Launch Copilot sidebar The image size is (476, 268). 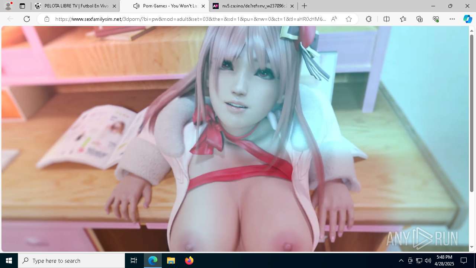click(x=467, y=19)
